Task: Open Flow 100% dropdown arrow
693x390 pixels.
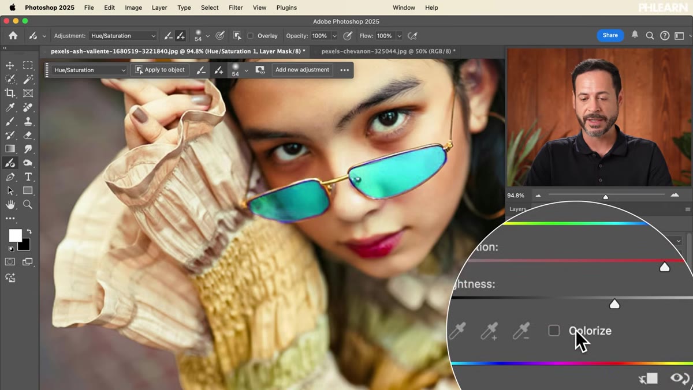Action: tap(398, 36)
